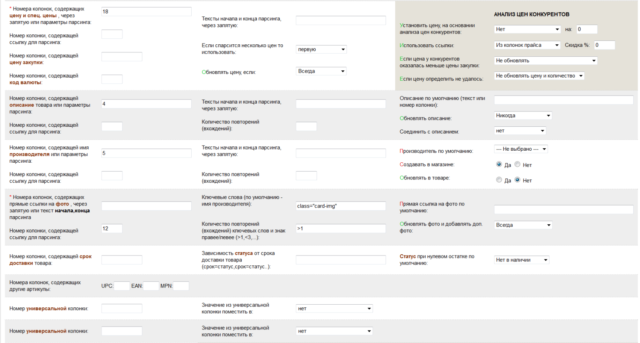Image resolution: width=640 pixels, height=343 pixels.
Task: Click keyword repetitions field containing >1
Action: 341,229
